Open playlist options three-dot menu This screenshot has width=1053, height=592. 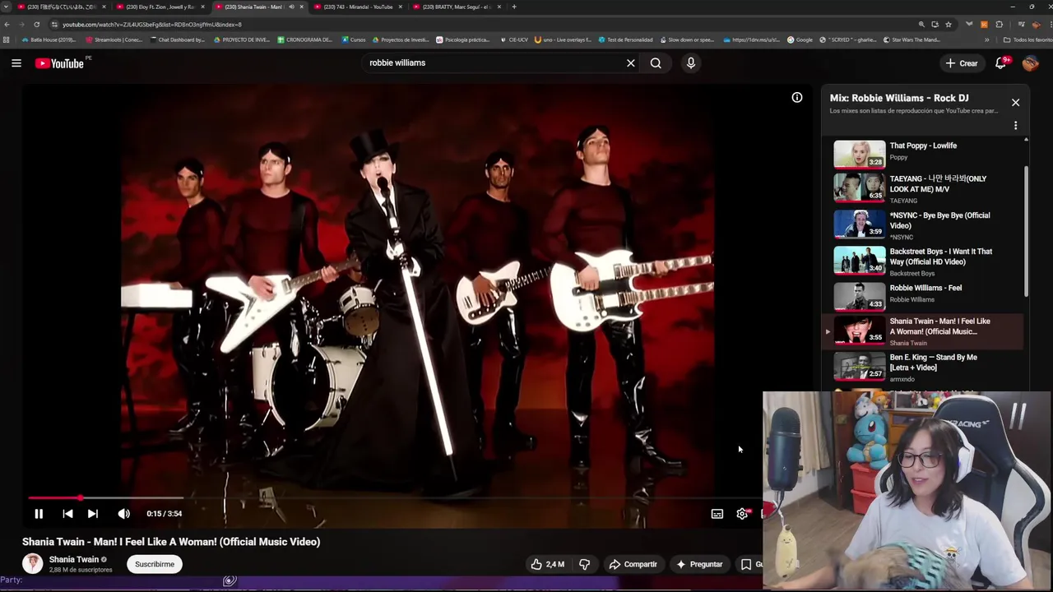(x=1015, y=126)
